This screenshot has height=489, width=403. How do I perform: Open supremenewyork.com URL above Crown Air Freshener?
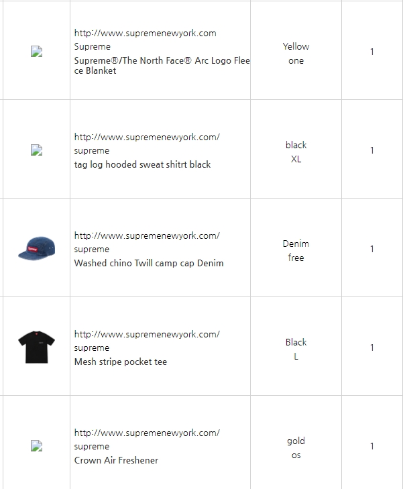147,433
